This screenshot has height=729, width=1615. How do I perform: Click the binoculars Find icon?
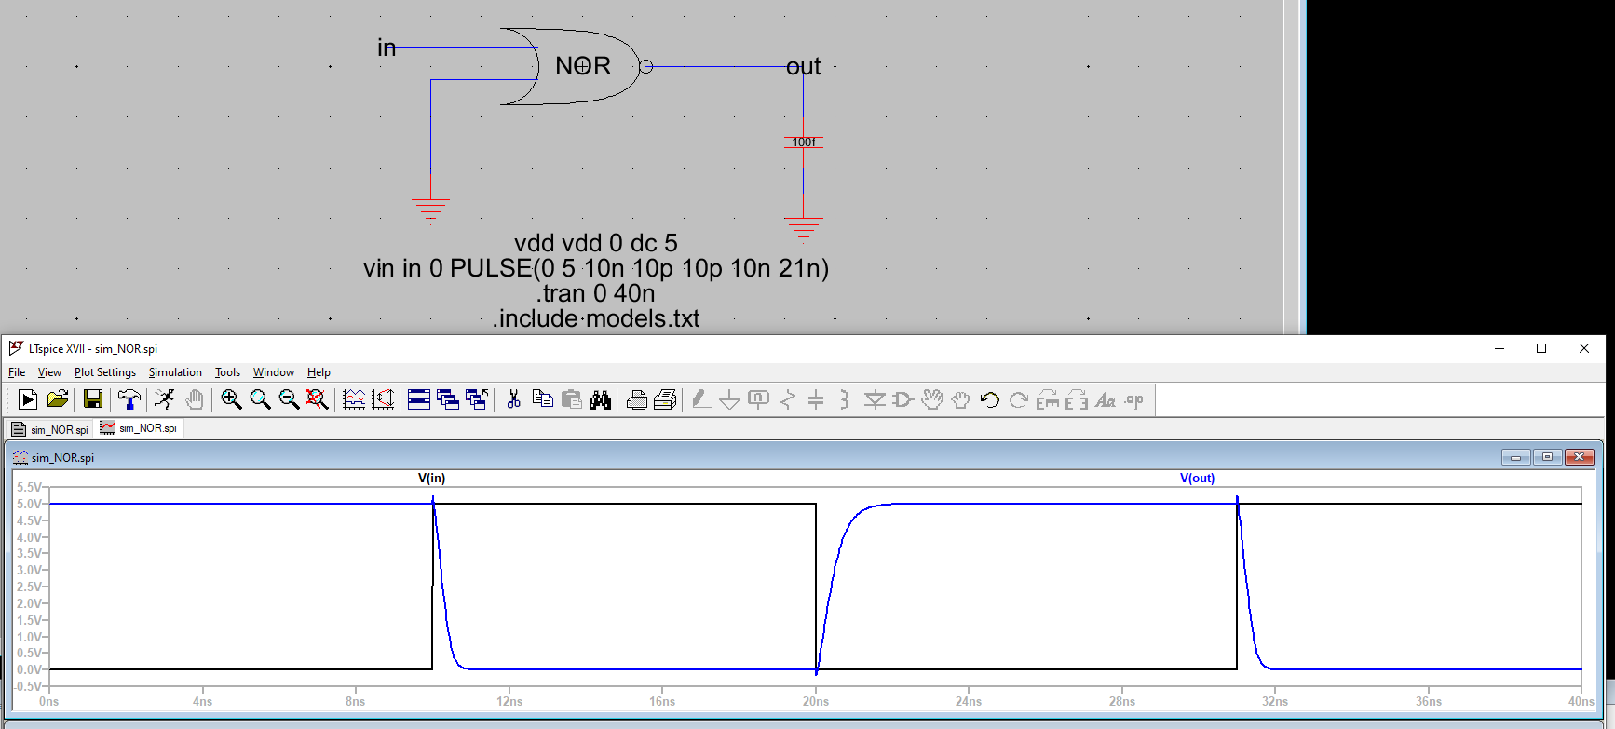tap(601, 399)
